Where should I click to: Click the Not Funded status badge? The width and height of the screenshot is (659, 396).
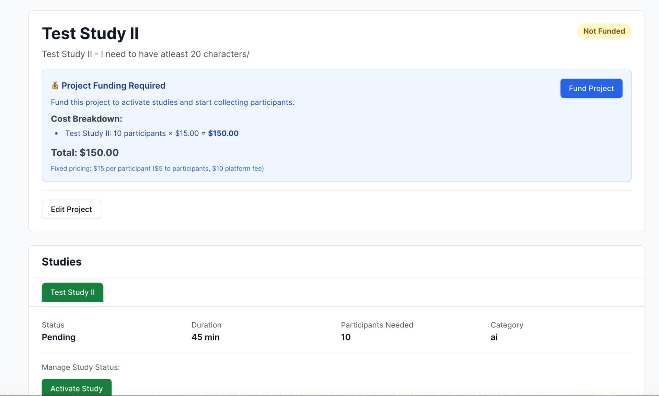pyautogui.click(x=604, y=31)
